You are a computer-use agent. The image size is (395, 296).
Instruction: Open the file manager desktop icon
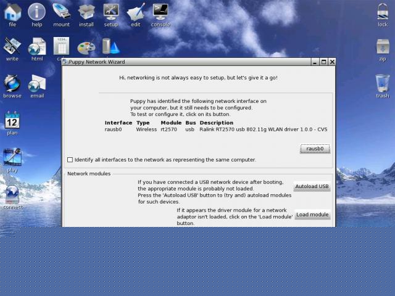point(12,12)
